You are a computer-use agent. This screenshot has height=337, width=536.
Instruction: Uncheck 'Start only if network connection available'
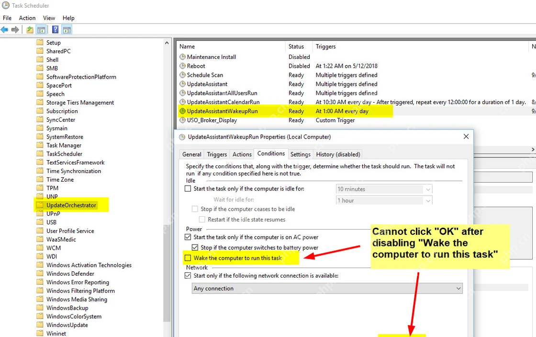[x=188, y=275]
